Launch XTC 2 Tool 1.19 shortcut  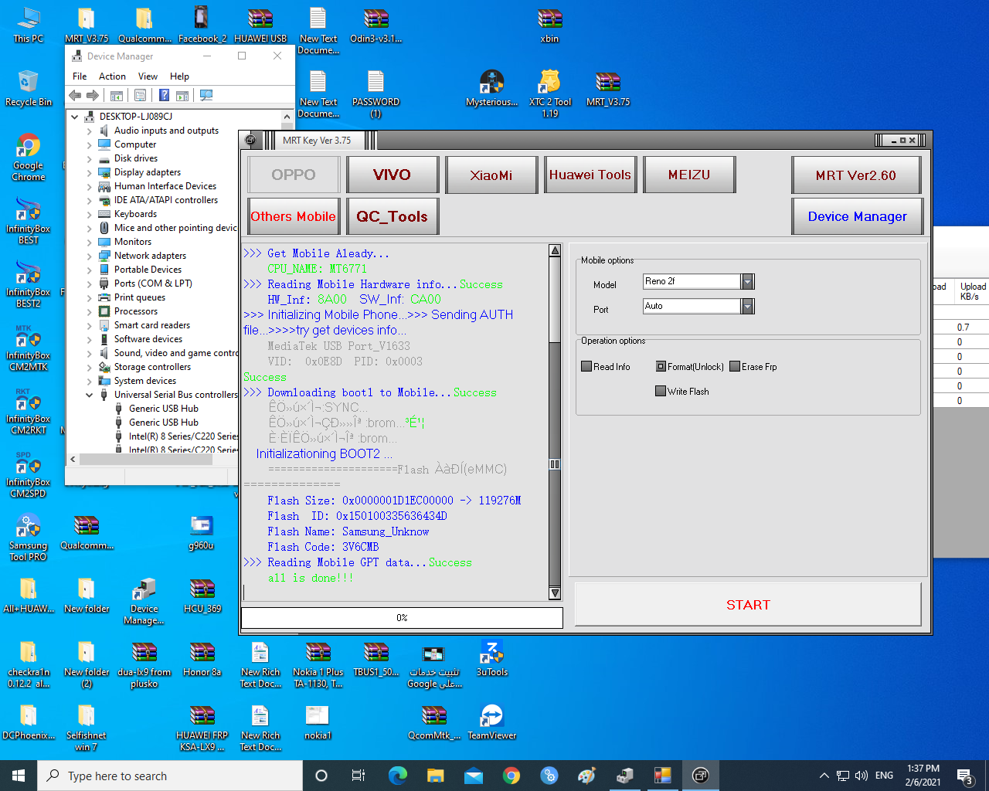coord(550,94)
